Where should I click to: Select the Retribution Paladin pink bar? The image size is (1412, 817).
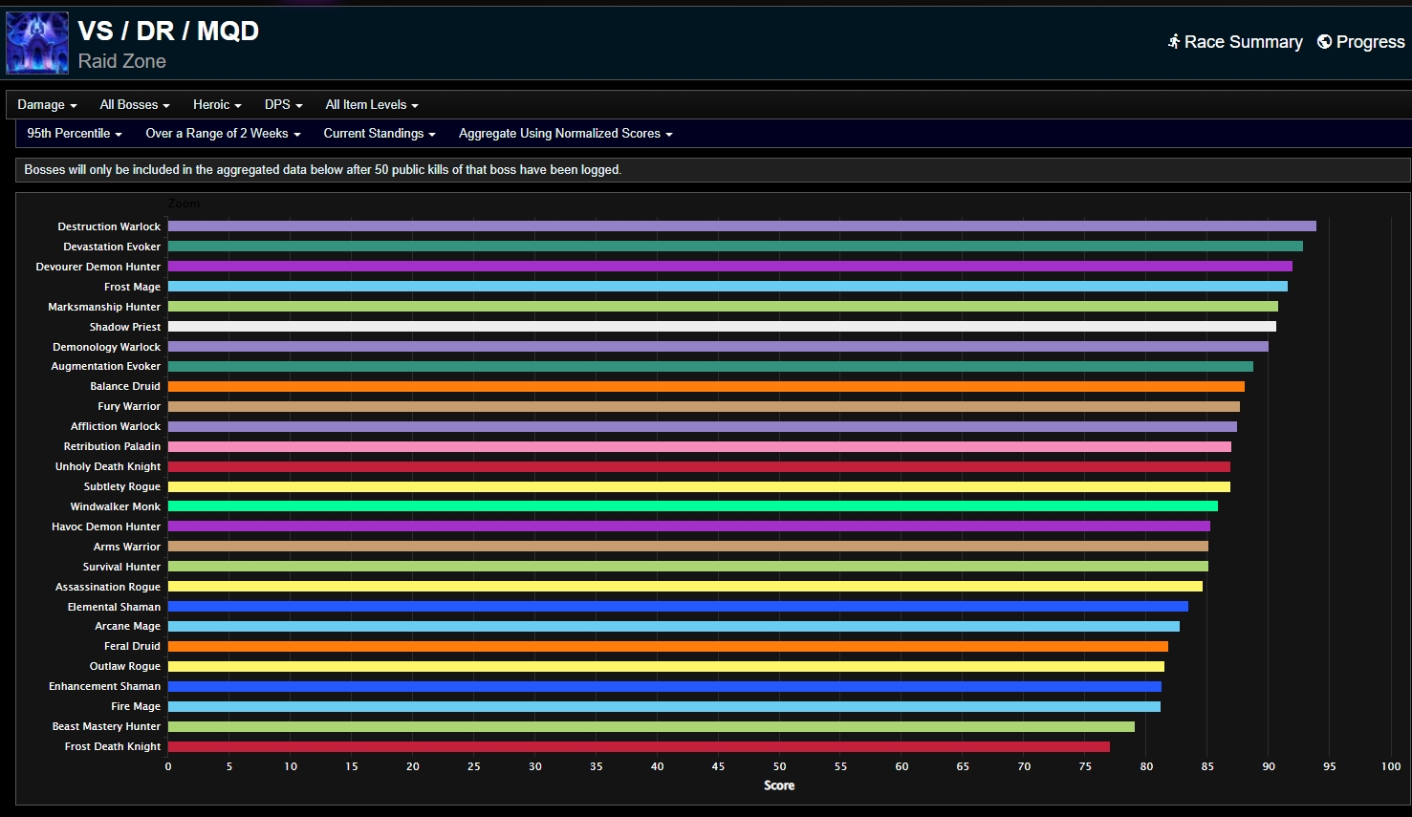coord(700,446)
